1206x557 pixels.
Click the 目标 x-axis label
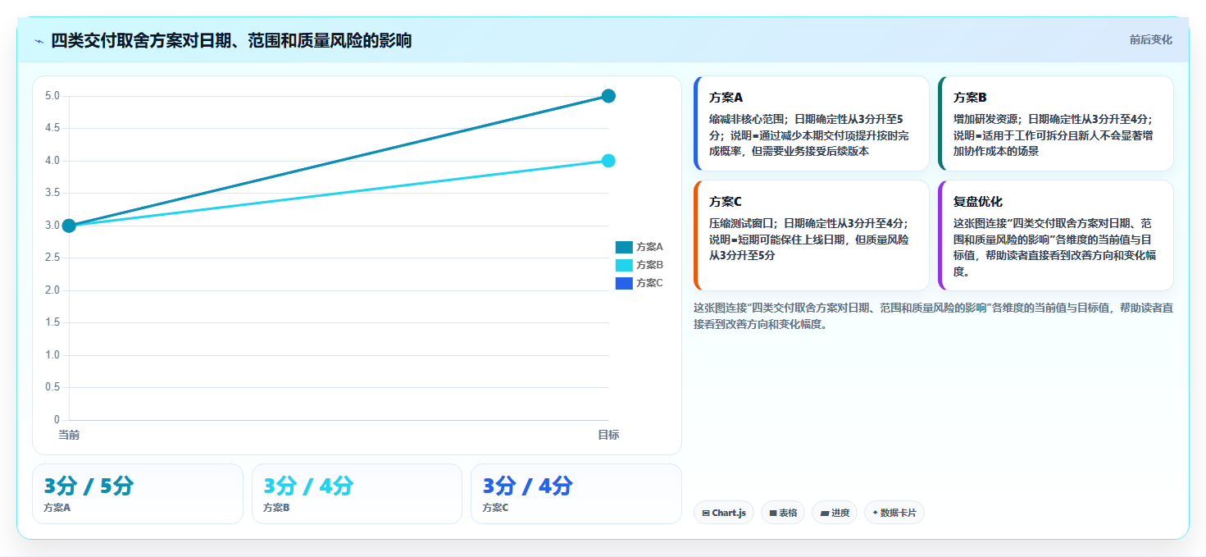point(608,435)
